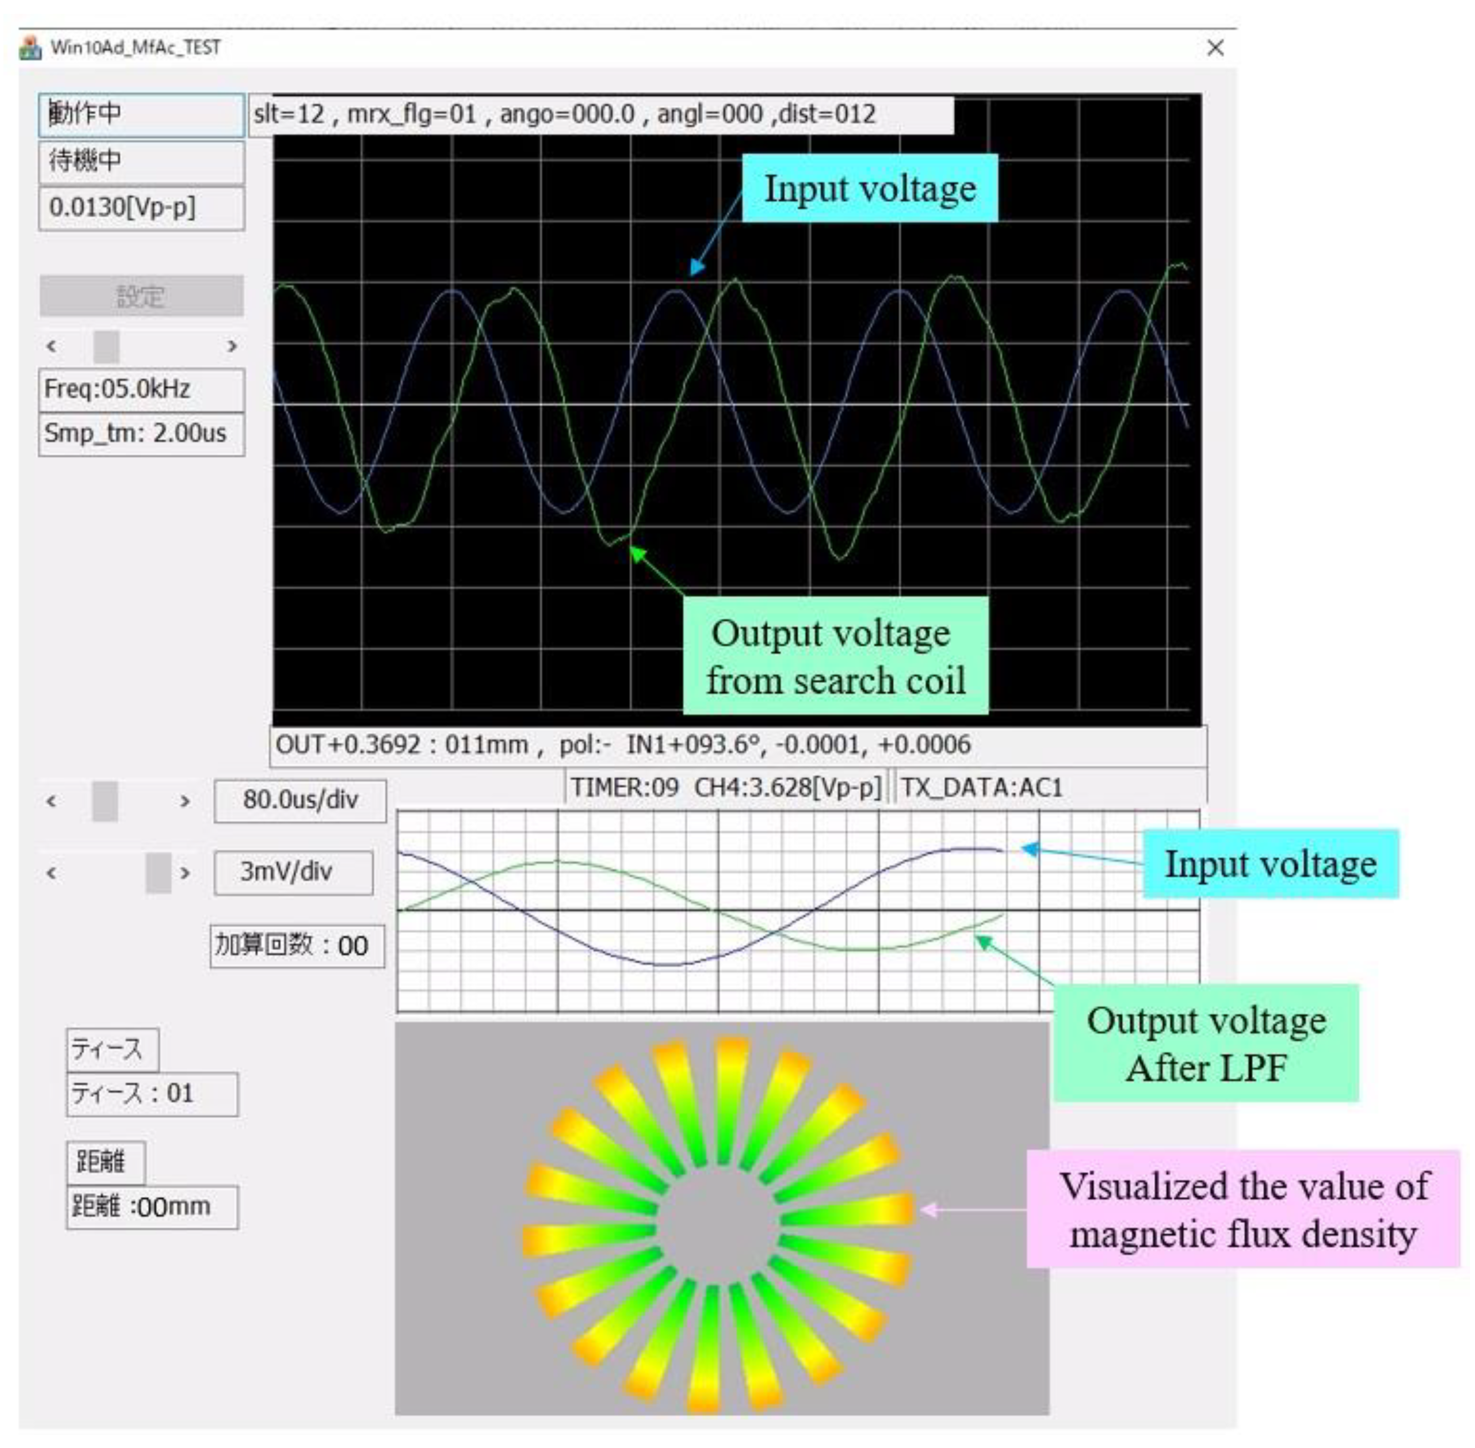Select the Freq:05.0kHz field
This screenshot has height=1448, width=1475.
click(x=142, y=389)
